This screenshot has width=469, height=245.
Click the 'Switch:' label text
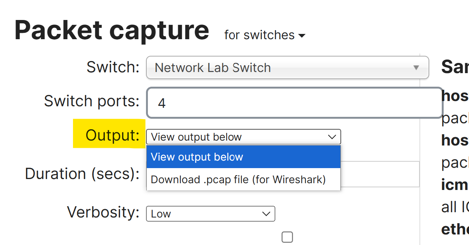point(113,67)
